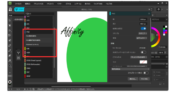Viewport: 176px width, 92px height.
Task: Open the three-dots toolbar customization
Action: [10, 76]
